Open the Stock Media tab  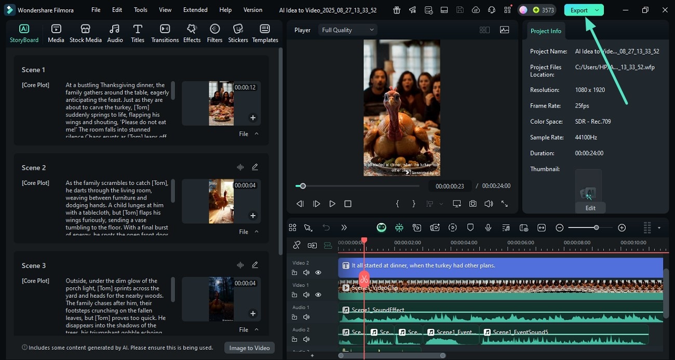86,33
